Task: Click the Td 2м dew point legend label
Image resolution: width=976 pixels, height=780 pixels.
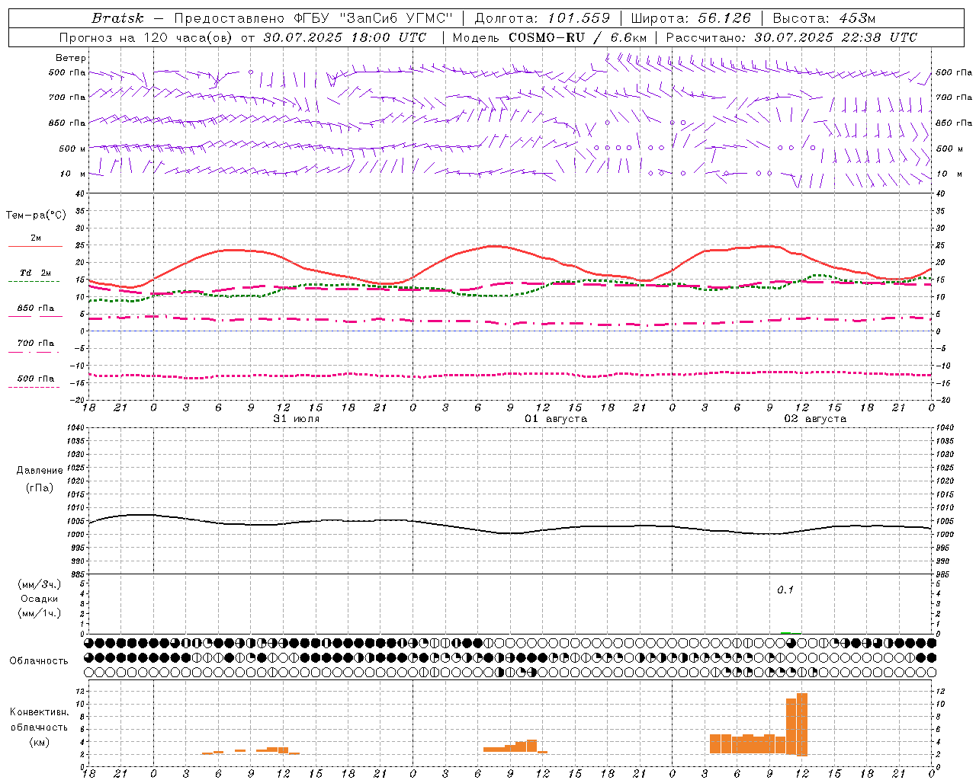Action: pos(36,273)
